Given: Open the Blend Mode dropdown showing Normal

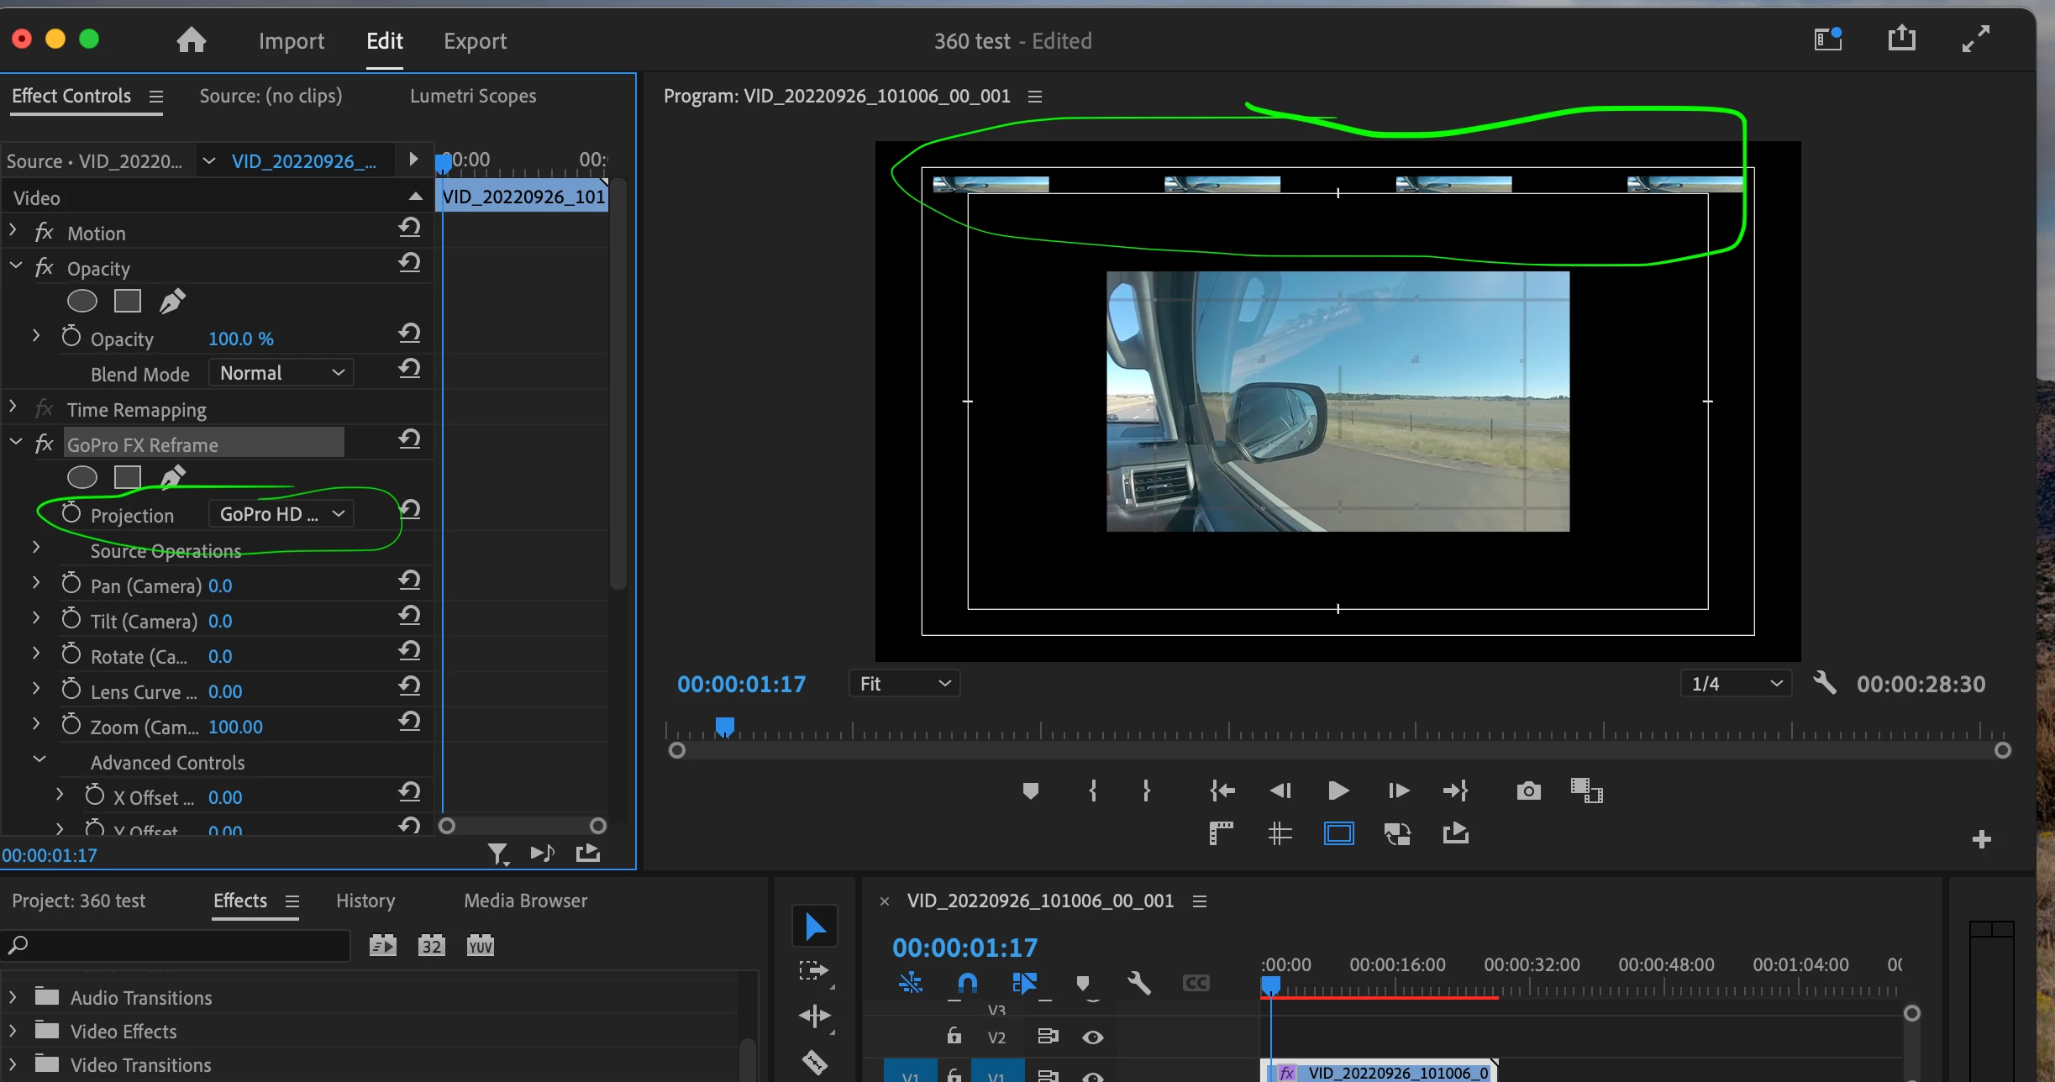Looking at the screenshot, I should tap(281, 373).
